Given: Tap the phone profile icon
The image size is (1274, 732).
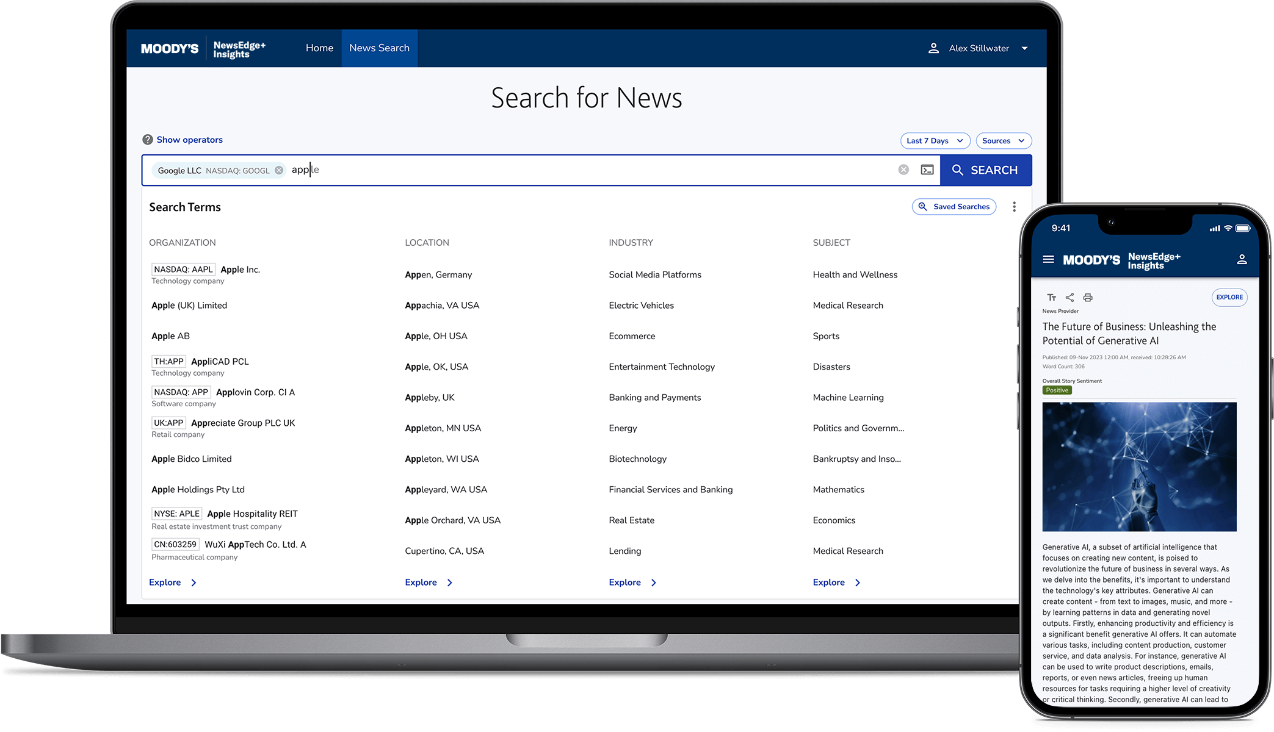Looking at the screenshot, I should 1242,259.
